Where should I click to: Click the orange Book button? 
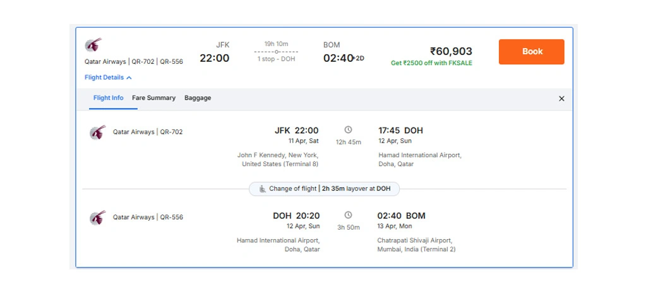coord(531,52)
